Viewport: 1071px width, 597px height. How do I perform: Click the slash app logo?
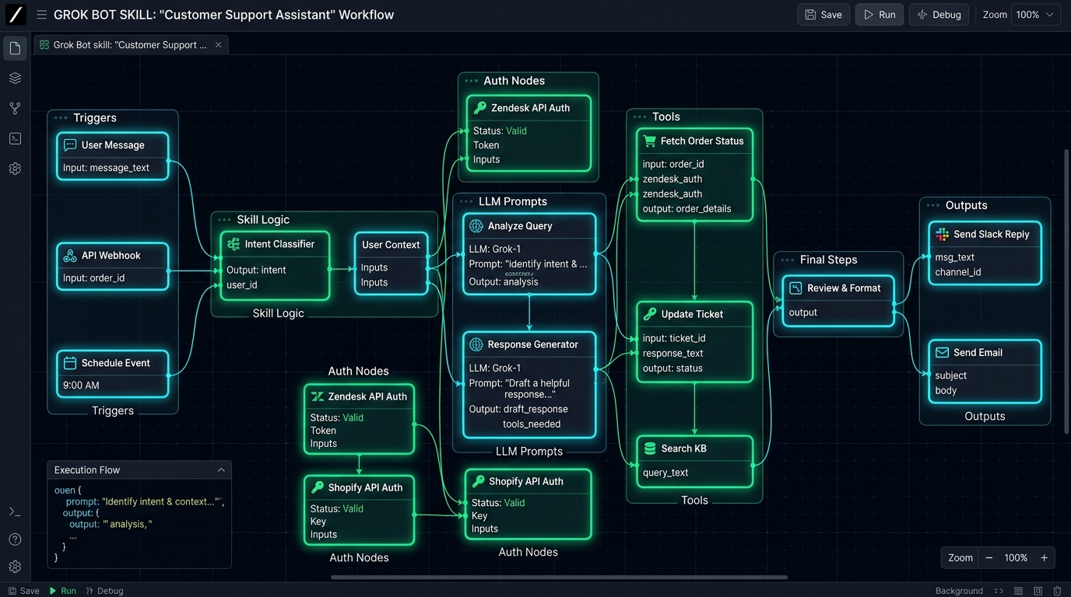(x=15, y=14)
